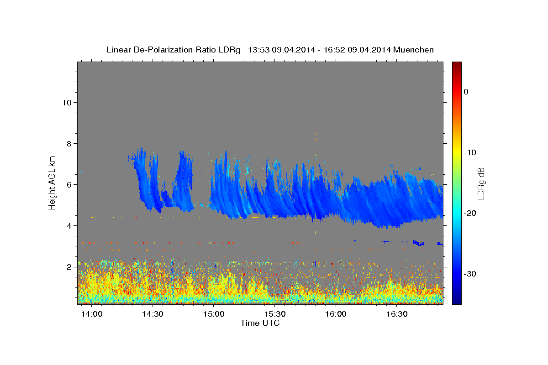
Task: Click the end date '16:52 09.04.2014' in title
Action: 357,50
